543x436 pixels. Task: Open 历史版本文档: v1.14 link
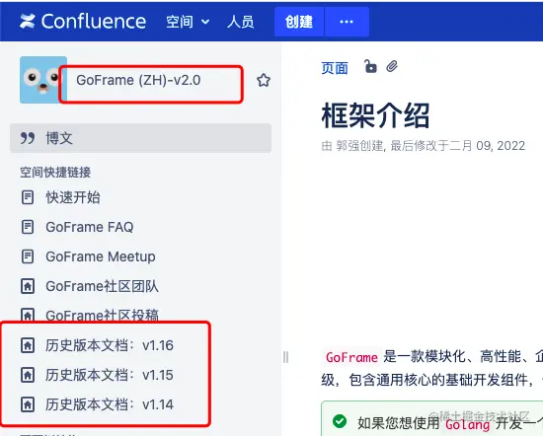click(x=110, y=404)
